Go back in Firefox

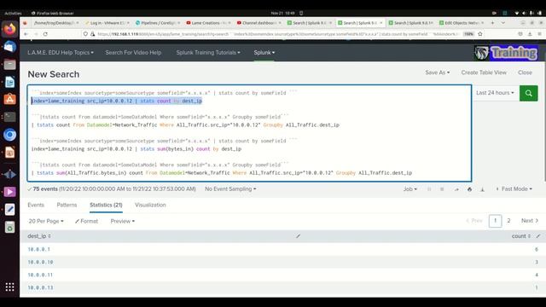pyautogui.click(x=26, y=34)
